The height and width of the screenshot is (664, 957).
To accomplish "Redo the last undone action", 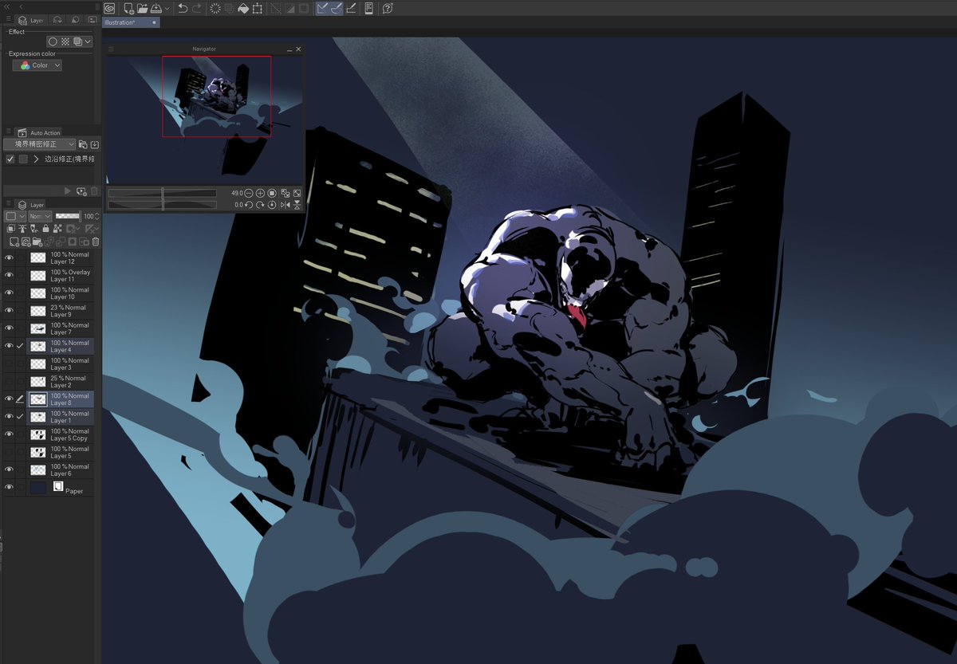I will (197, 8).
